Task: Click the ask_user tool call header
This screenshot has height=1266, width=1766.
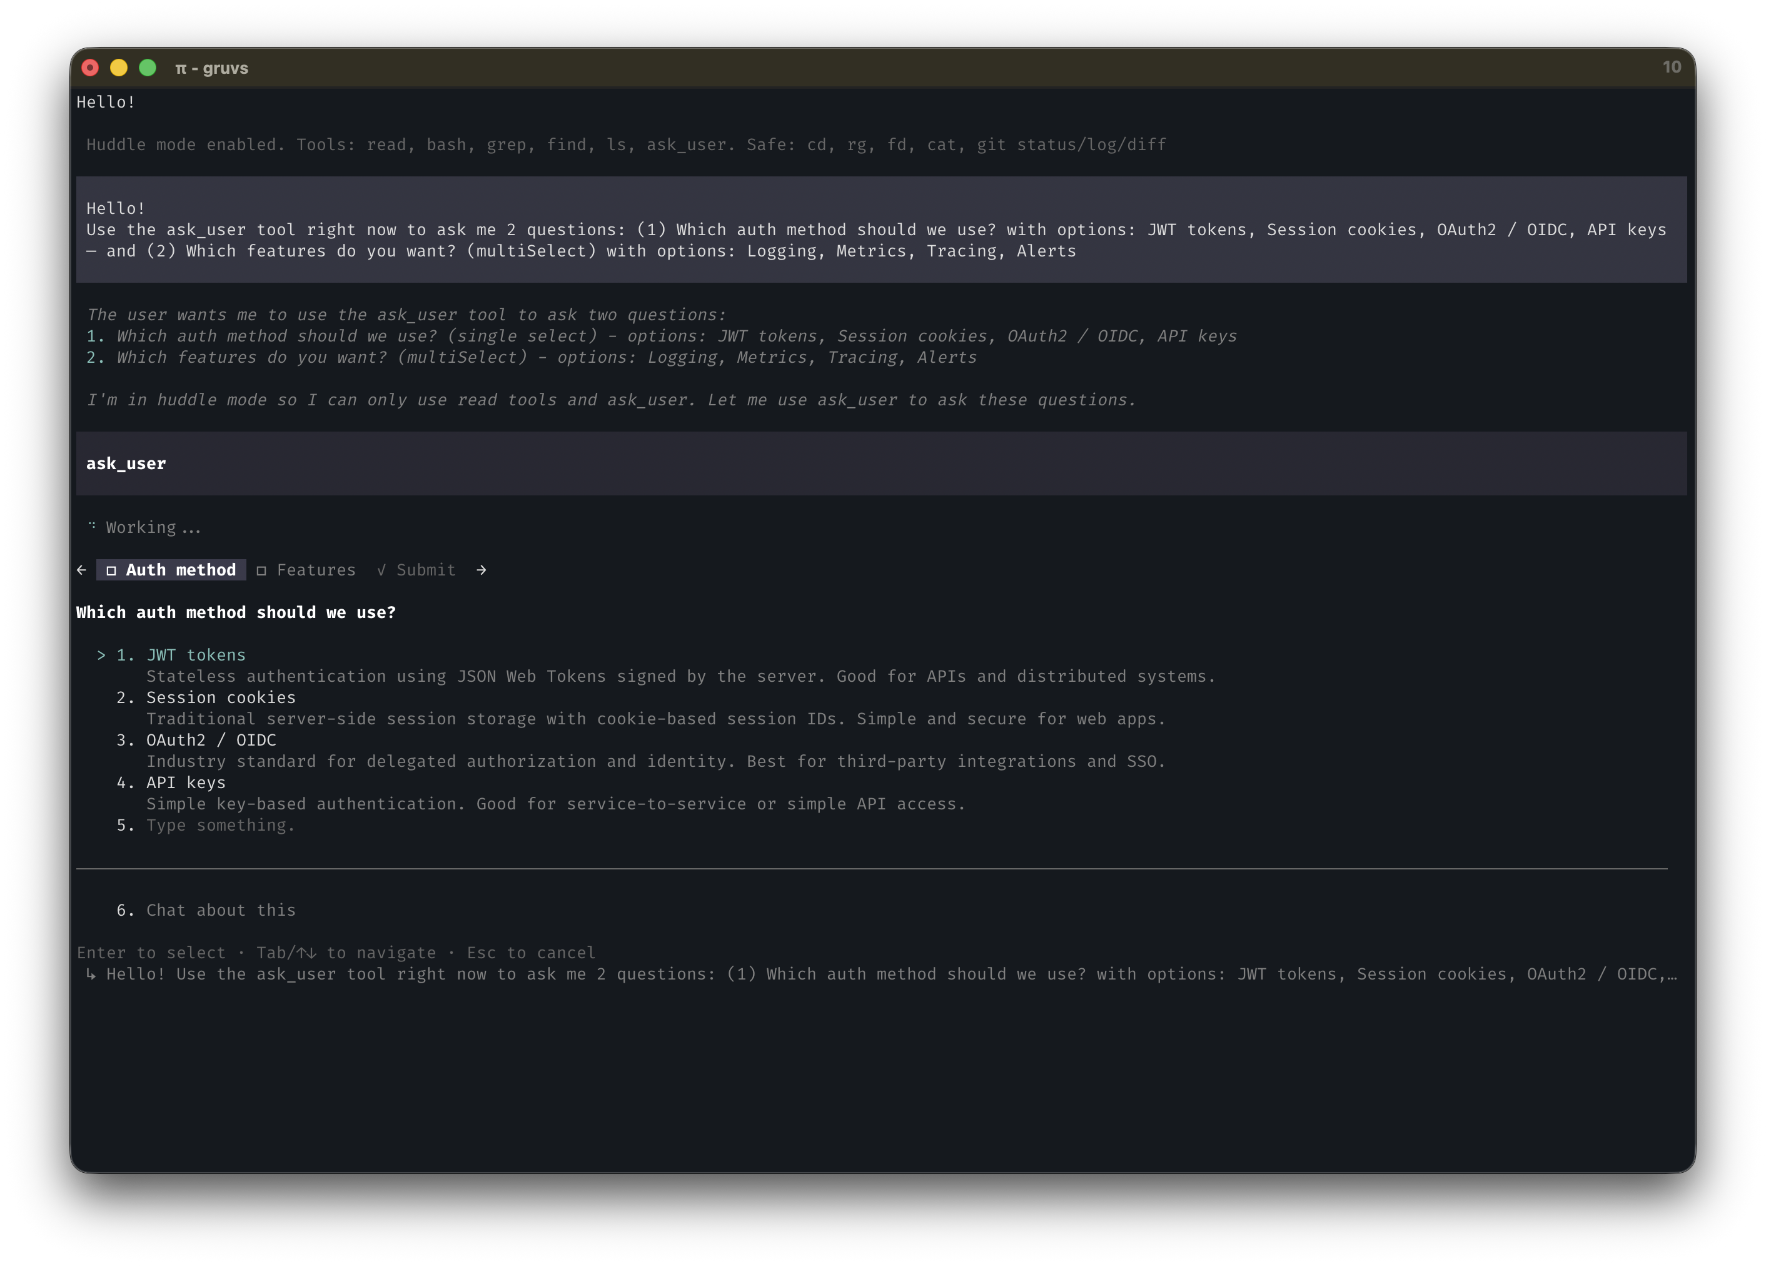Action: tap(882, 463)
